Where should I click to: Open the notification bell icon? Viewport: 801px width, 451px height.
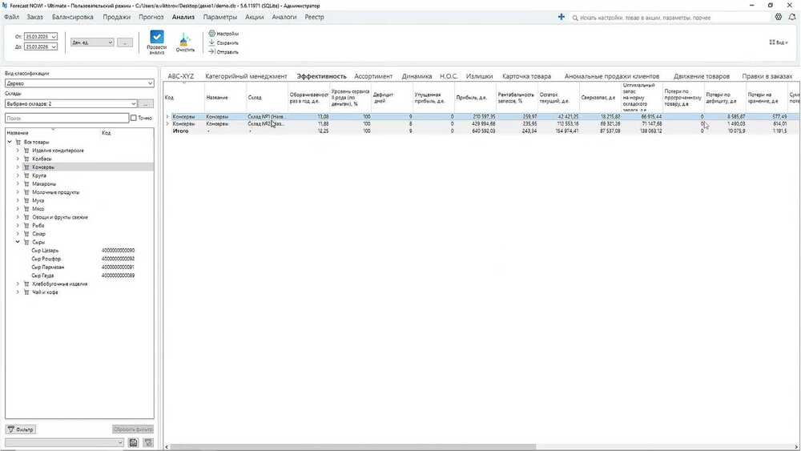pyautogui.click(x=792, y=17)
